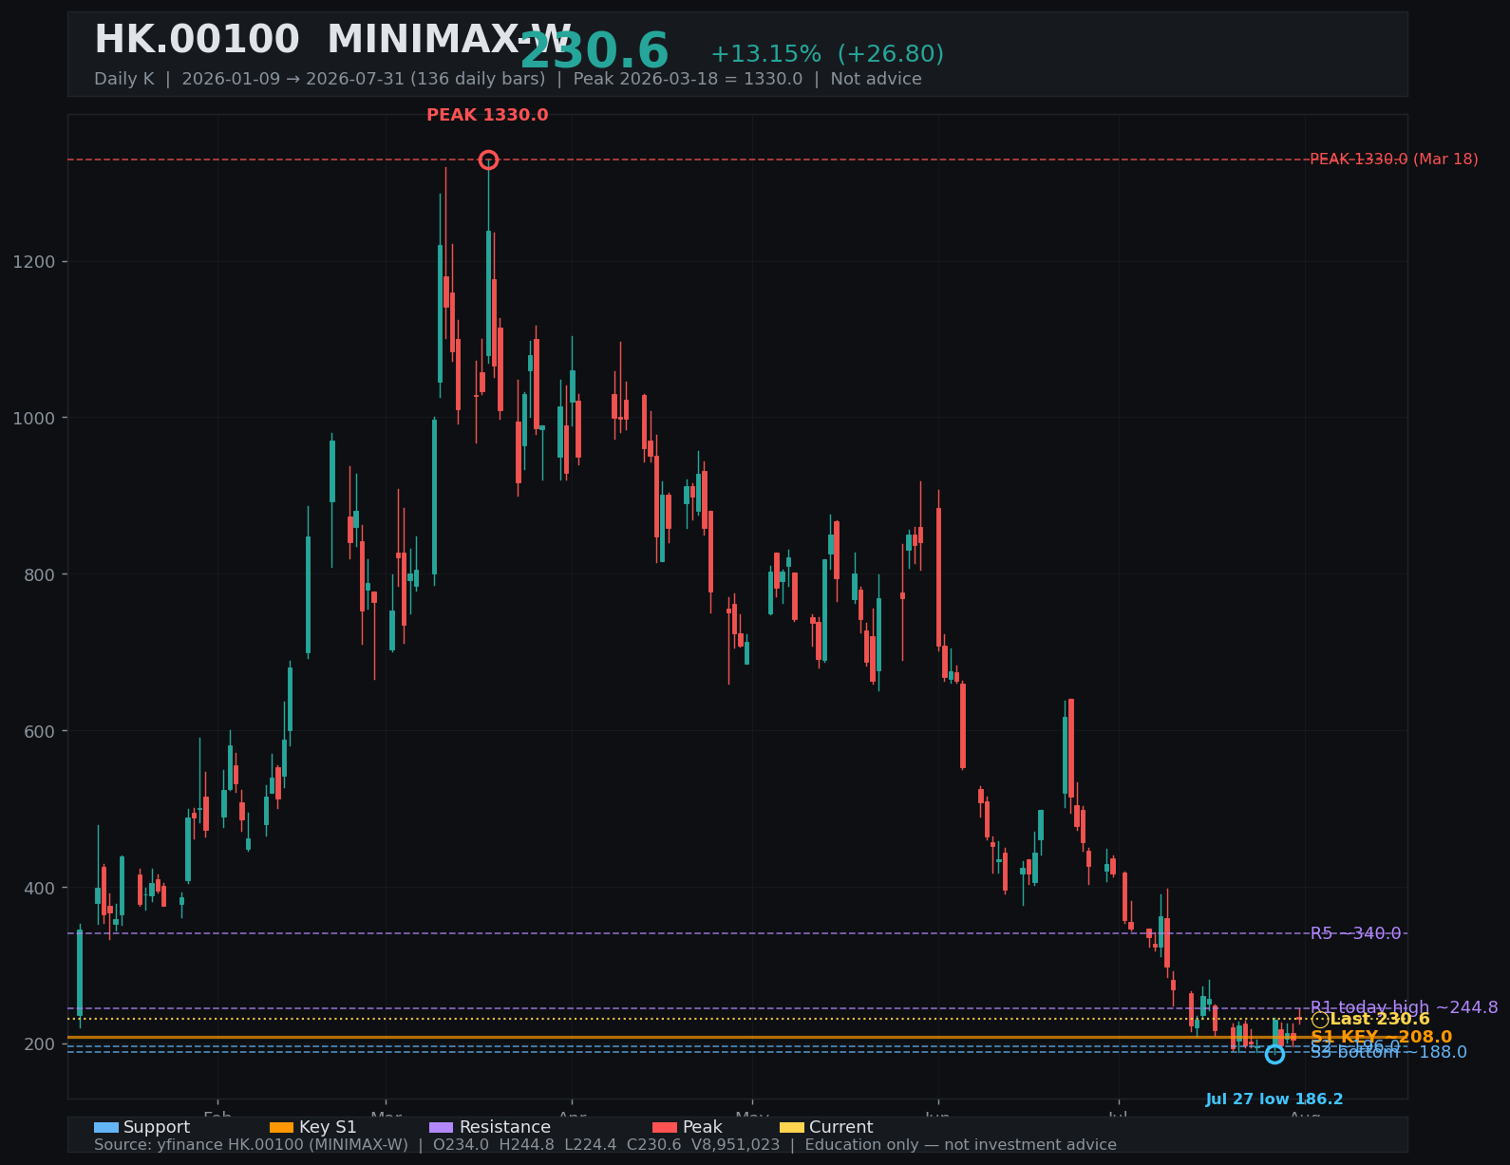Click the "Peak" legend text
The height and width of the screenshot is (1165, 1510).
click(703, 1127)
